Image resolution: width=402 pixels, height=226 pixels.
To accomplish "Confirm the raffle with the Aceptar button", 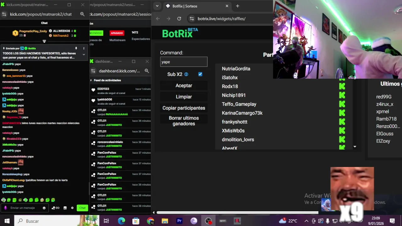I will pos(184,85).
